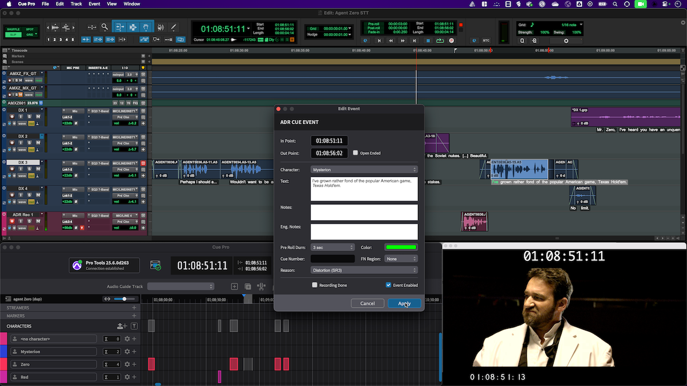Screen dimensions: 687x386
Task: Click the filter characters icon
Action: (x=134, y=326)
